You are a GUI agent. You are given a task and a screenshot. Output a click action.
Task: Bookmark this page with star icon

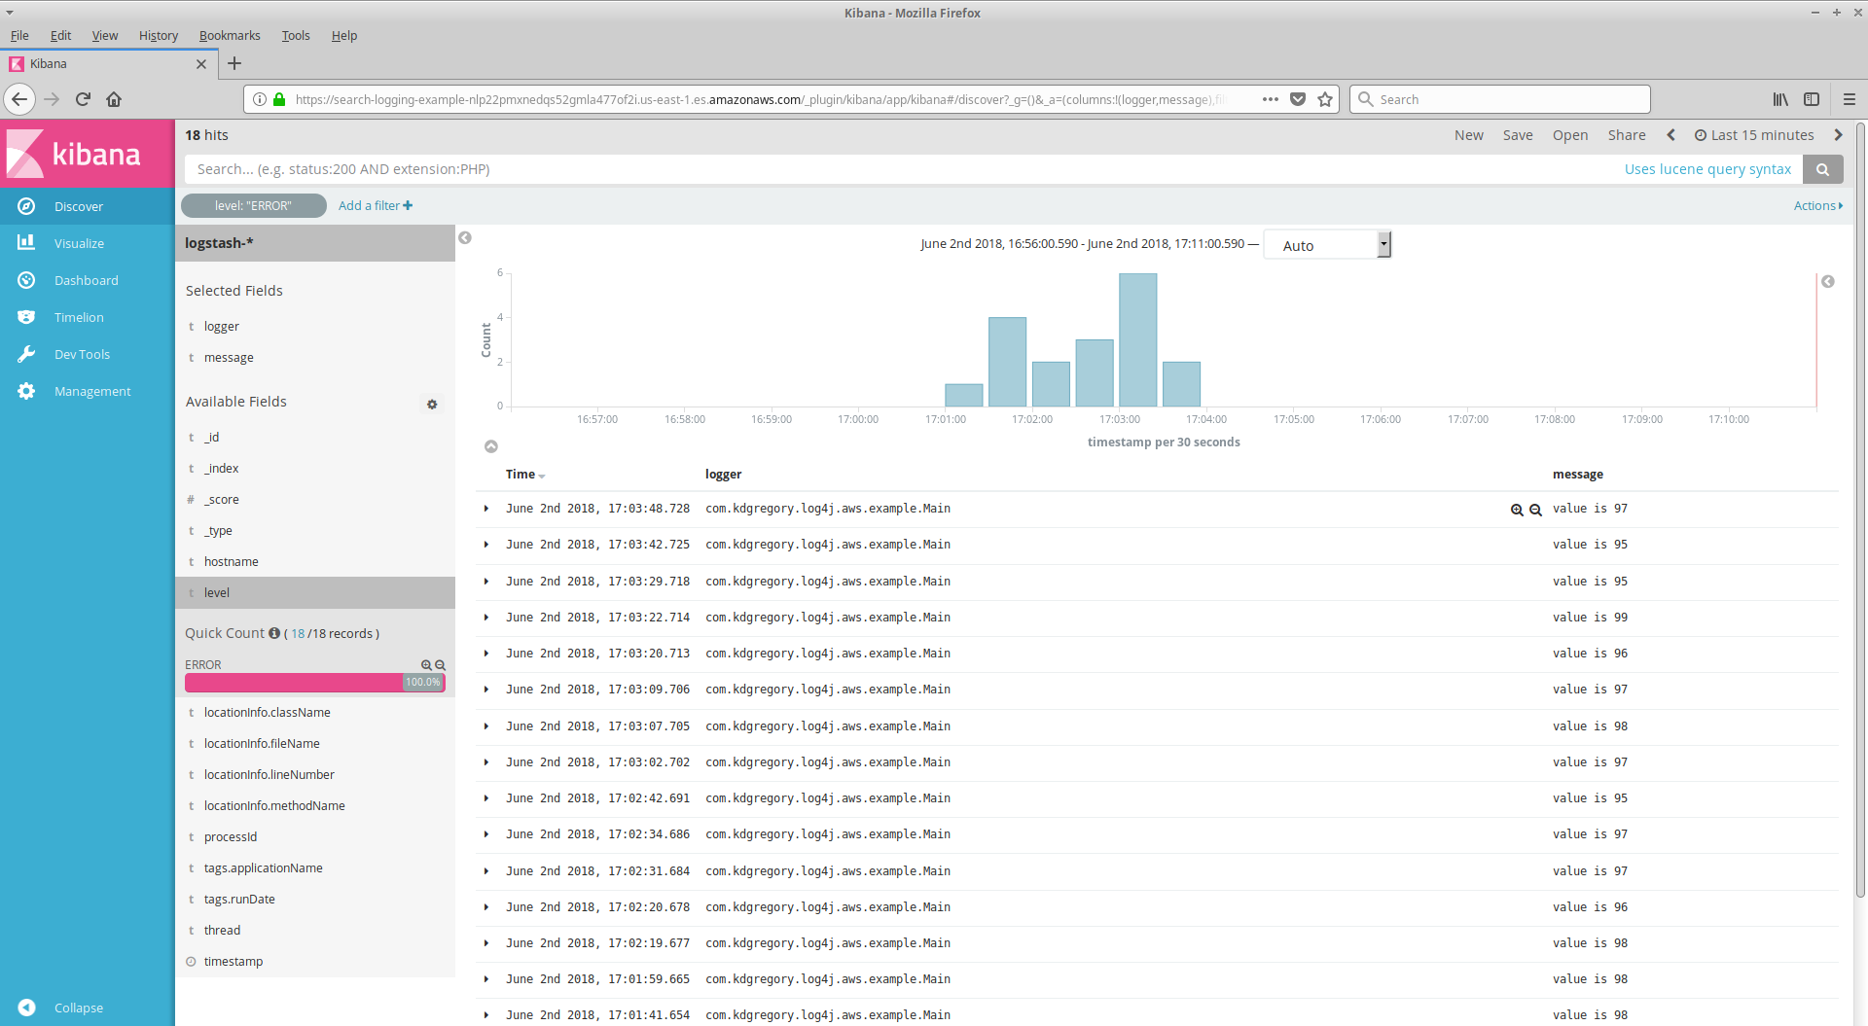(1325, 99)
